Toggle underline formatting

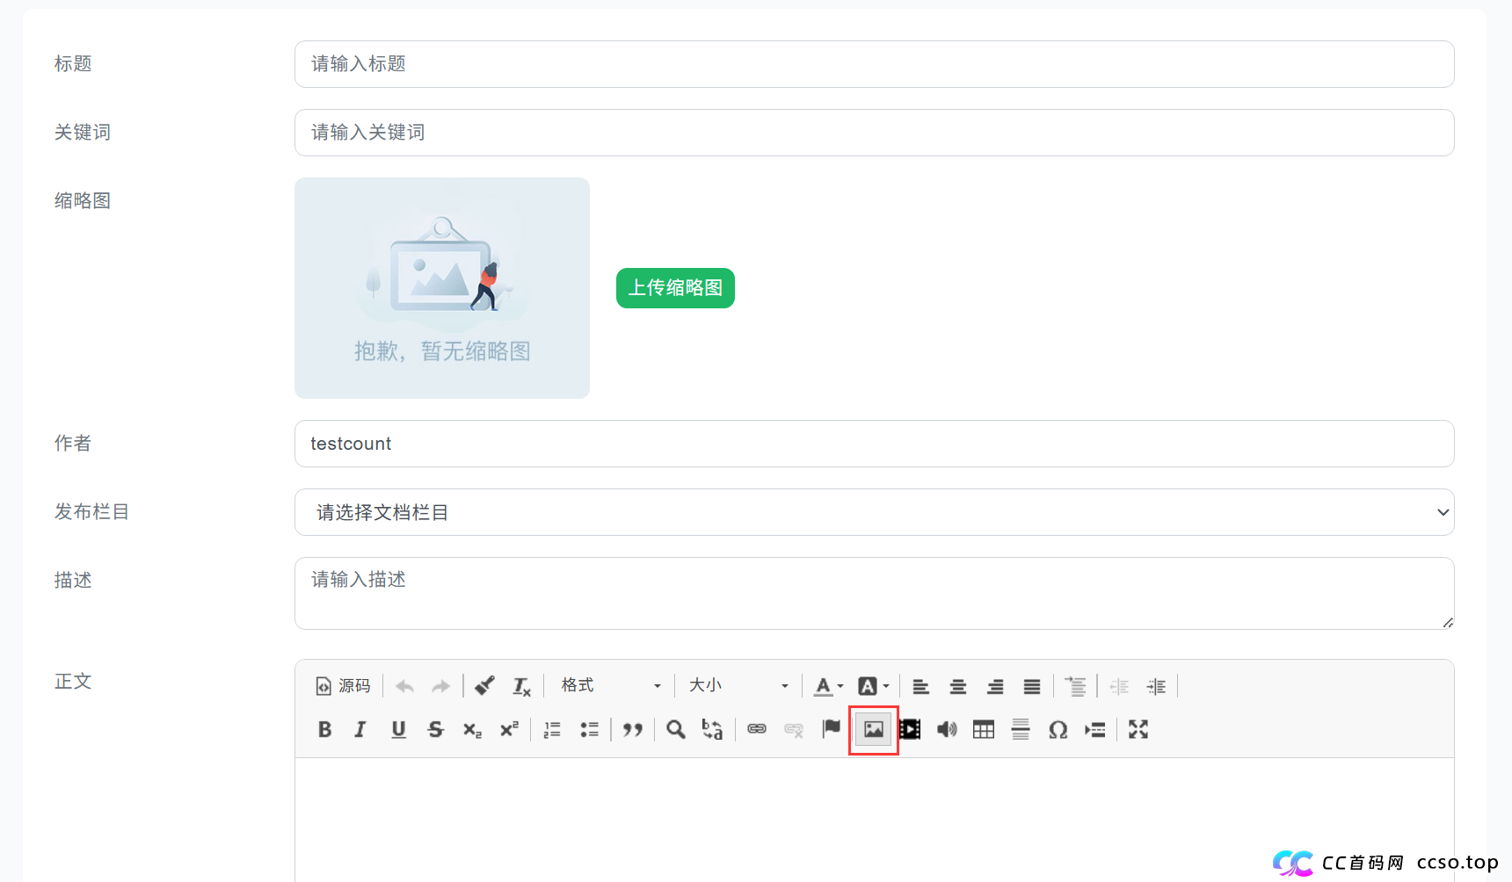click(398, 729)
